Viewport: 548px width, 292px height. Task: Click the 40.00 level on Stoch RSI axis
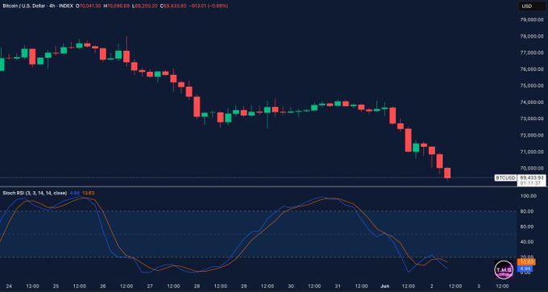(528, 242)
